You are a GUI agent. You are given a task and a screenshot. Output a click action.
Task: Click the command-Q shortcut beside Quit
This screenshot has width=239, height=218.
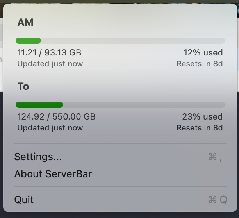click(x=218, y=200)
